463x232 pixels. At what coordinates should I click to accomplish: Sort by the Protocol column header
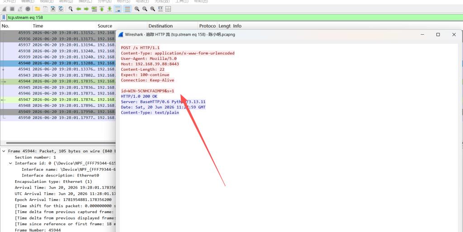click(207, 26)
